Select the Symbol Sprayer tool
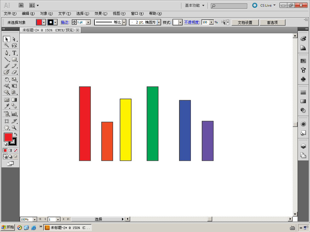This screenshot has height=232, width=310. pos(7,114)
